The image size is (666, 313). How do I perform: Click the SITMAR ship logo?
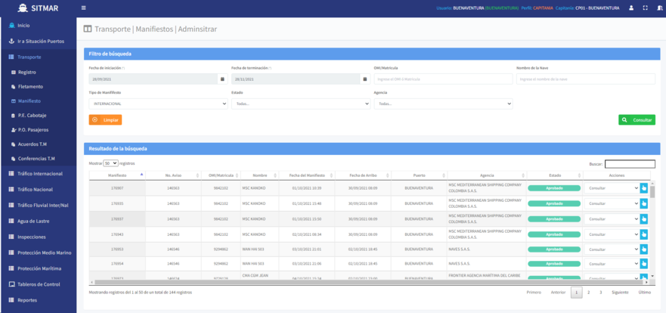click(21, 8)
